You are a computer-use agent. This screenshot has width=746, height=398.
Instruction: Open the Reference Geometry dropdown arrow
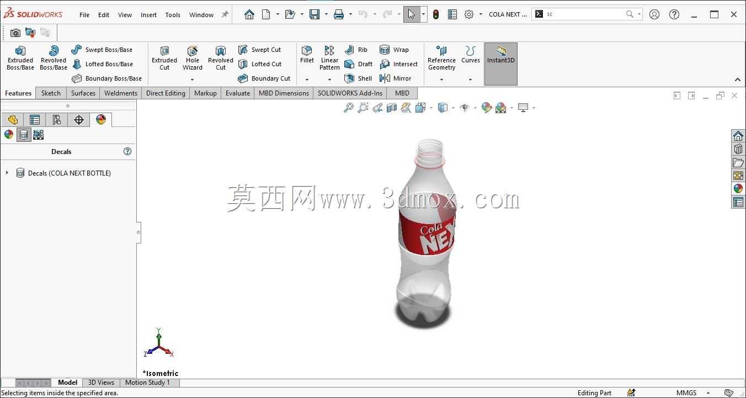pos(441,79)
